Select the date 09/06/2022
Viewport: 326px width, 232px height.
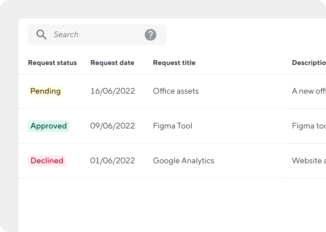pos(113,126)
